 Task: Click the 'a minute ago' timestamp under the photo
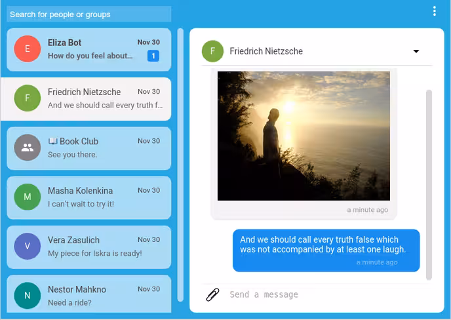(x=367, y=210)
